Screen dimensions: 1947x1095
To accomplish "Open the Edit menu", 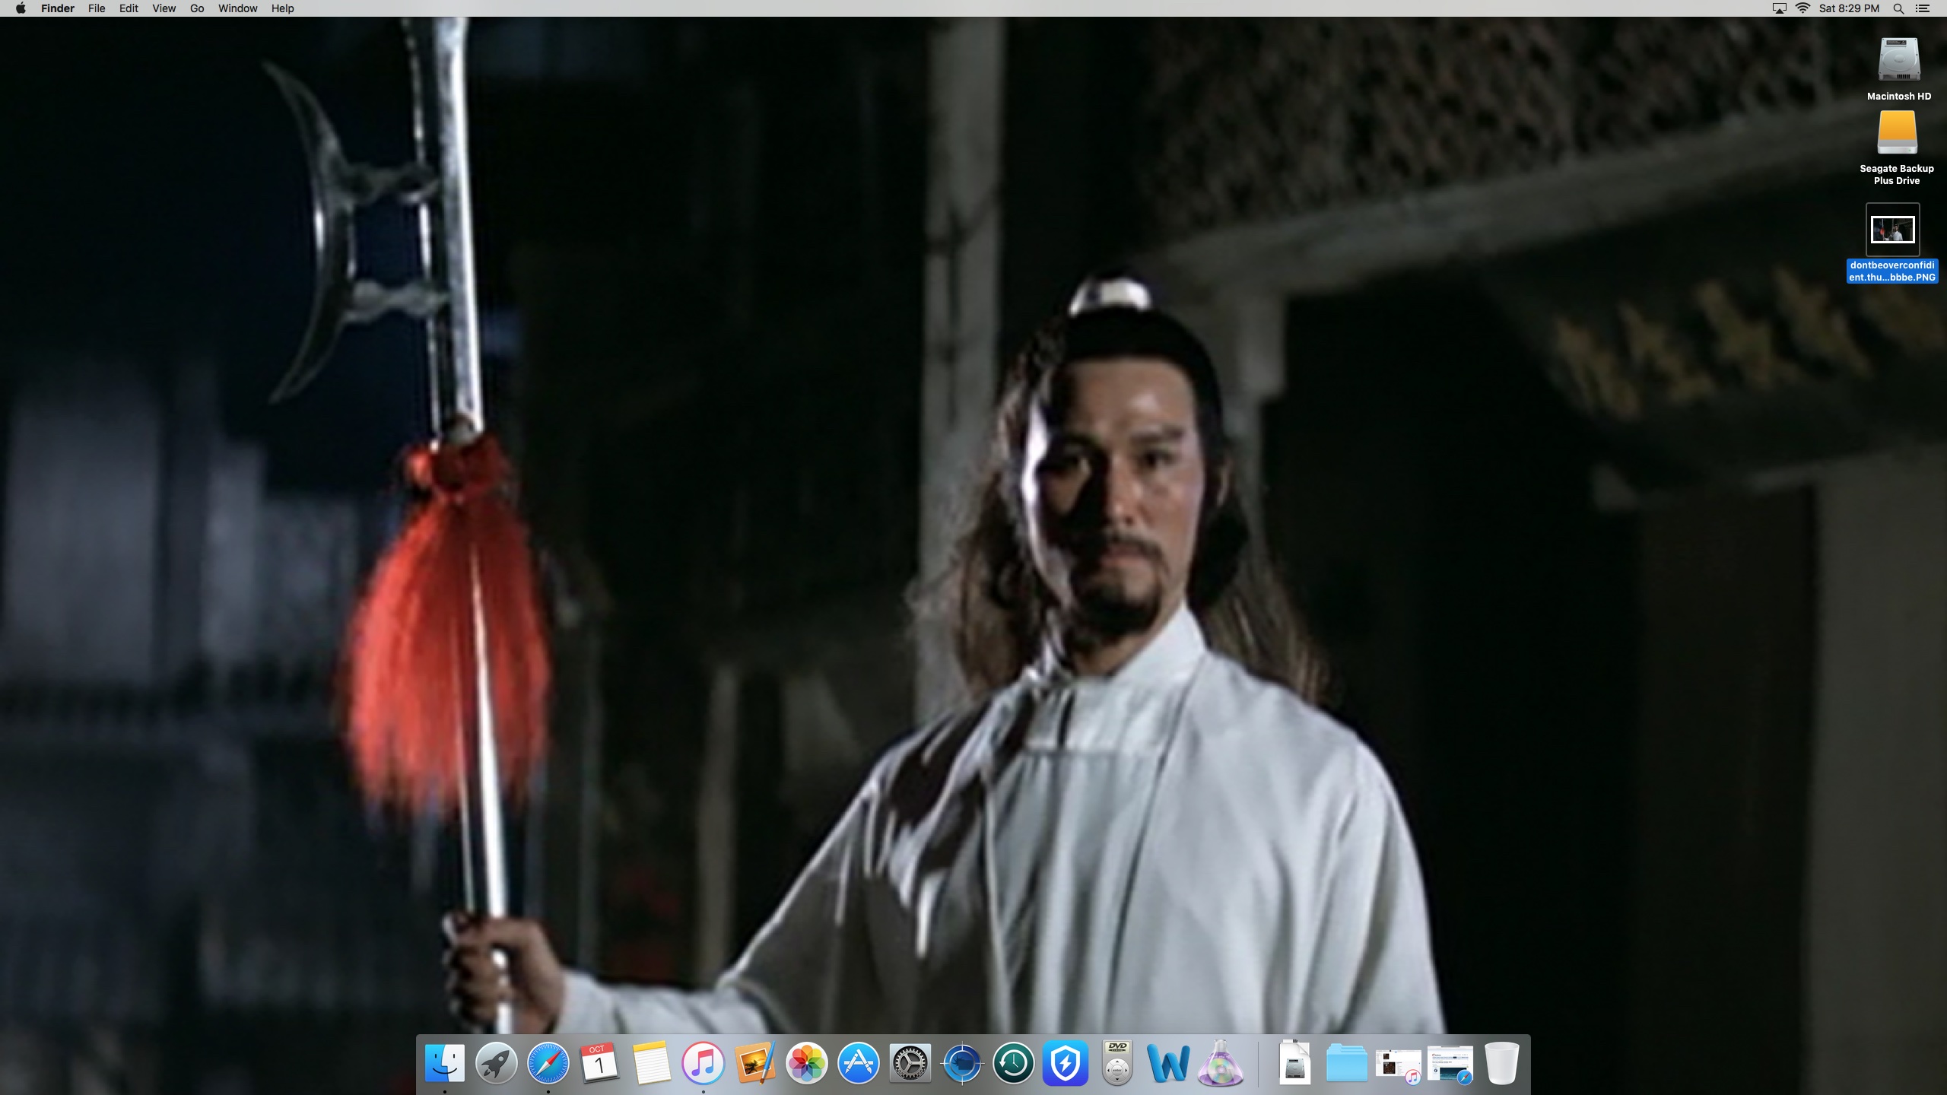I will (x=129, y=8).
